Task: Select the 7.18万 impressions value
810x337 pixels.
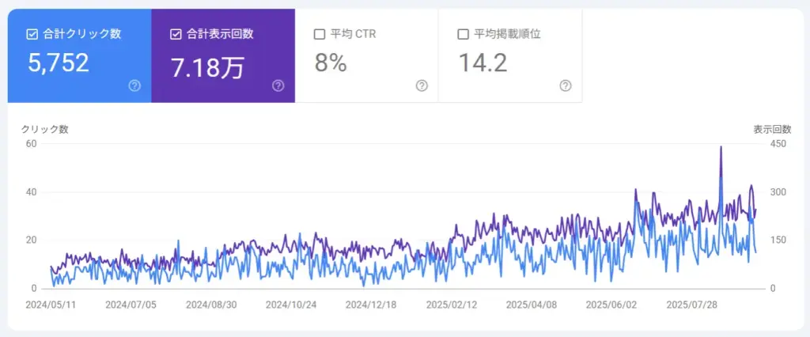Action: (207, 66)
